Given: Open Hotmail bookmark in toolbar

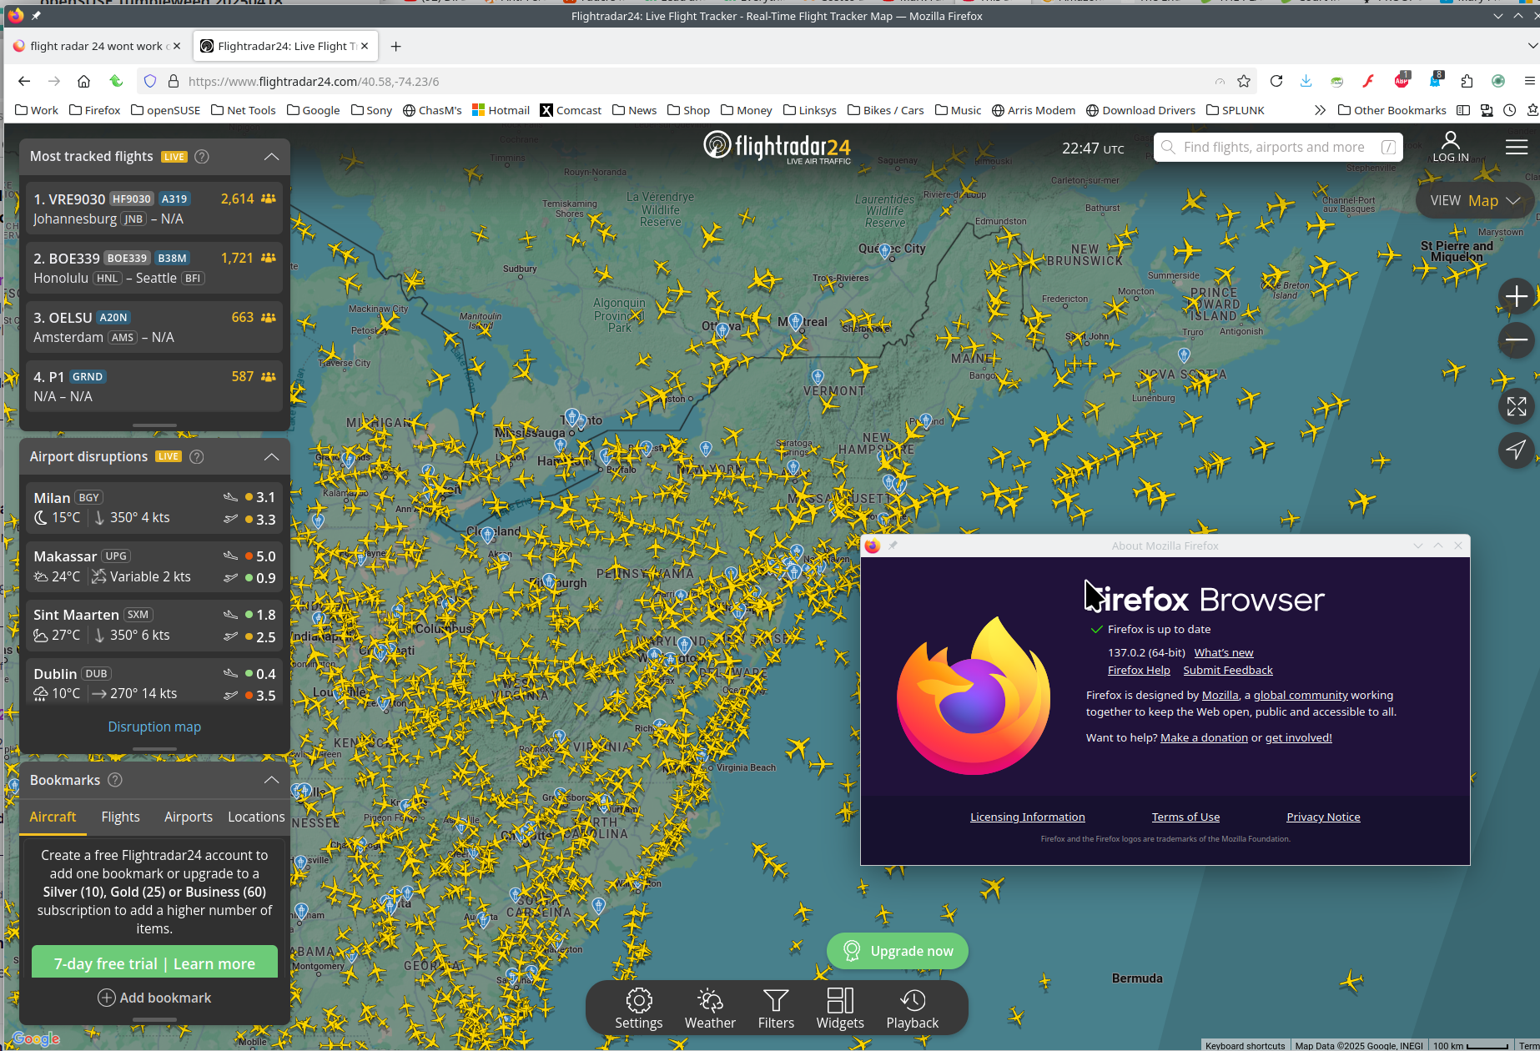Looking at the screenshot, I should coord(501,110).
